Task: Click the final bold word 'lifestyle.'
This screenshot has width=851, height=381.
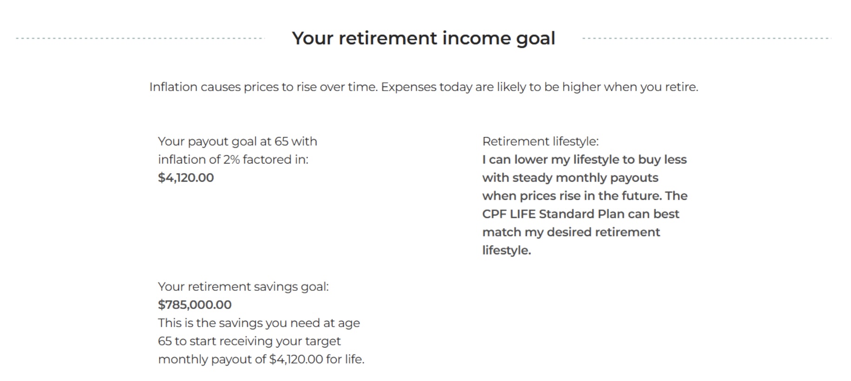Action: coord(506,250)
